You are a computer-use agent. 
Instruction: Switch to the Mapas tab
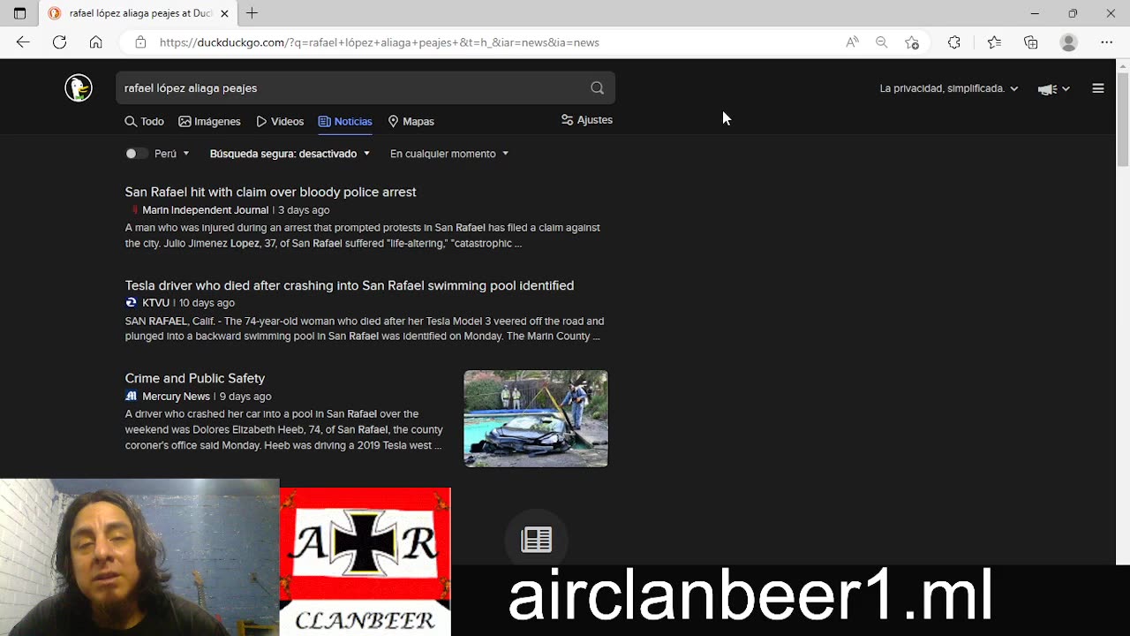click(411, 121)
